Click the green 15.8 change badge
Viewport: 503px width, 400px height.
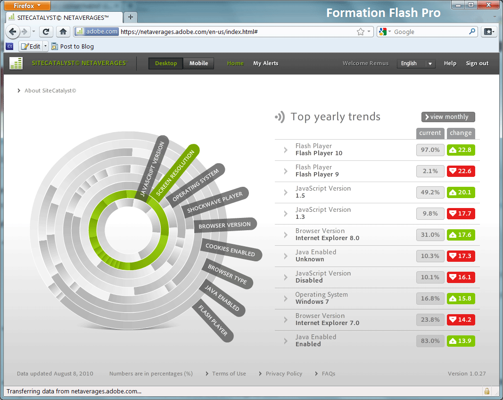[461, 298]
